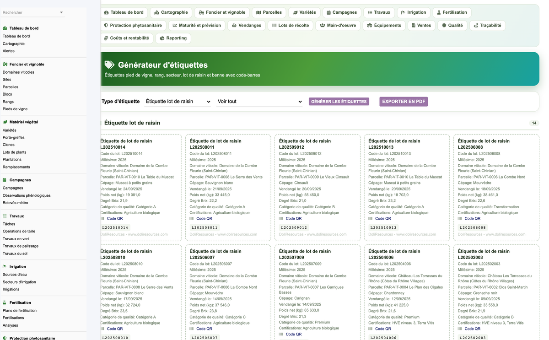549x340 pixels.
Task: Click the Protection phytosanitaire shield icon in top tabs
Action: pyautogui.click(x=106, y=26)
